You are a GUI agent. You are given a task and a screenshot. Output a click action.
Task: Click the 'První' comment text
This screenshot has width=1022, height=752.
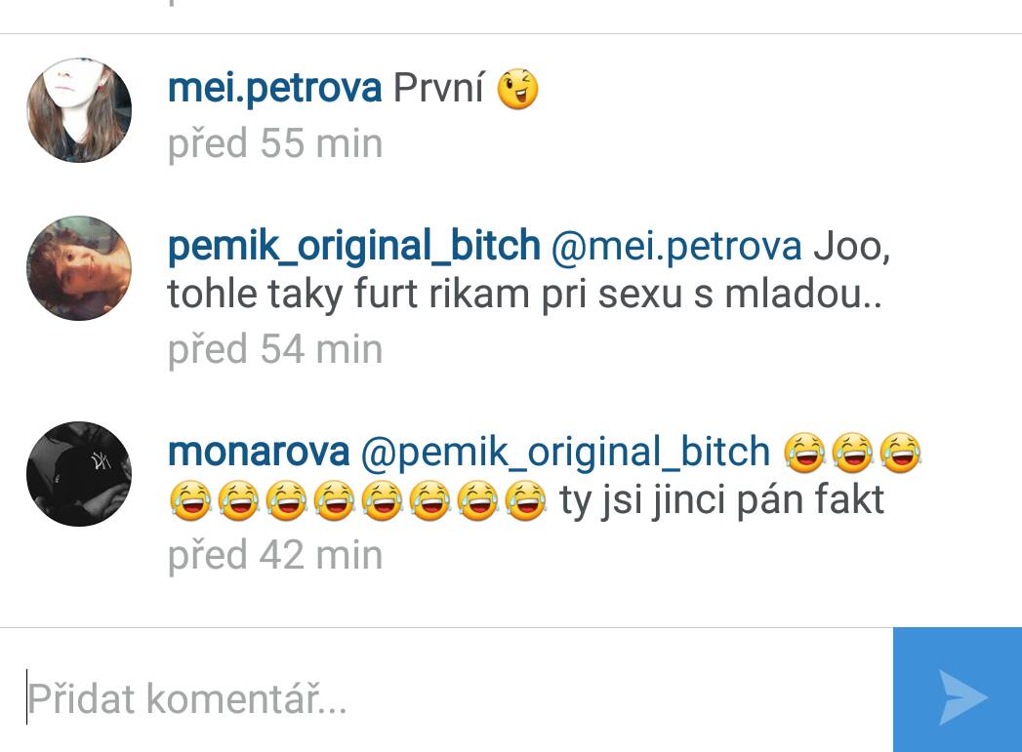(x=438, y=87)
